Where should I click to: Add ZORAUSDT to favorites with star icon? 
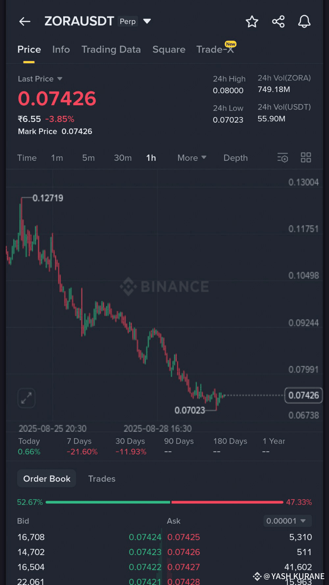click(x=252, y=22)
